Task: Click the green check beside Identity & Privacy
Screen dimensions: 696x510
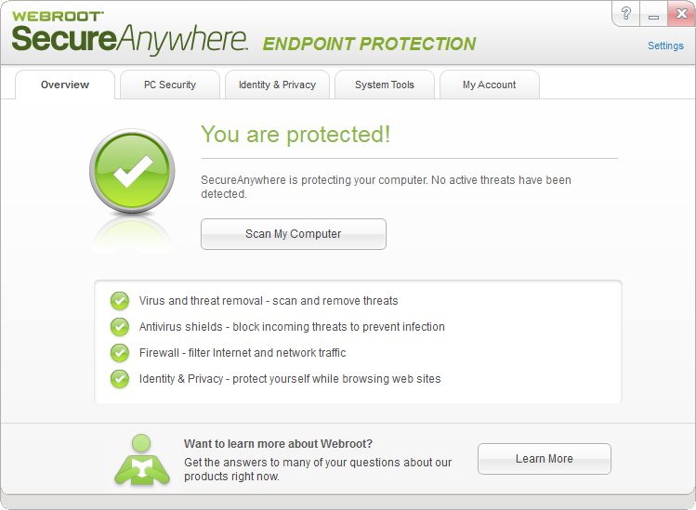Action: pos(120,379)
